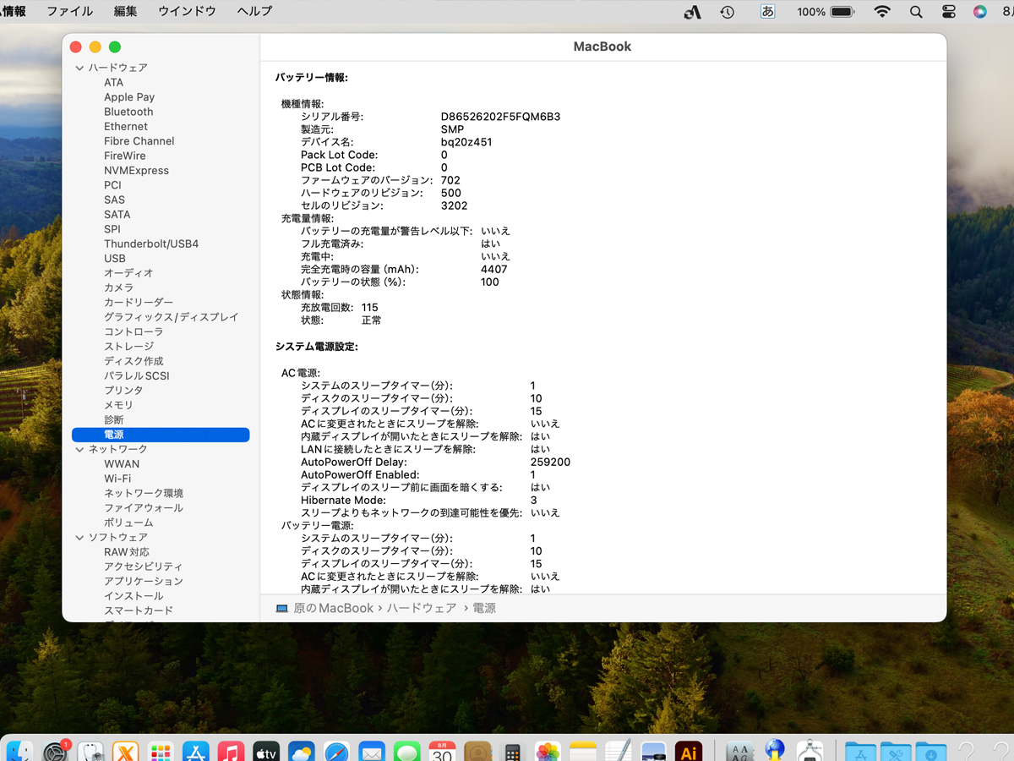The image size is (1014, 761).
Task: Click the Wi-Fi status icon
Action: (882, 12)
